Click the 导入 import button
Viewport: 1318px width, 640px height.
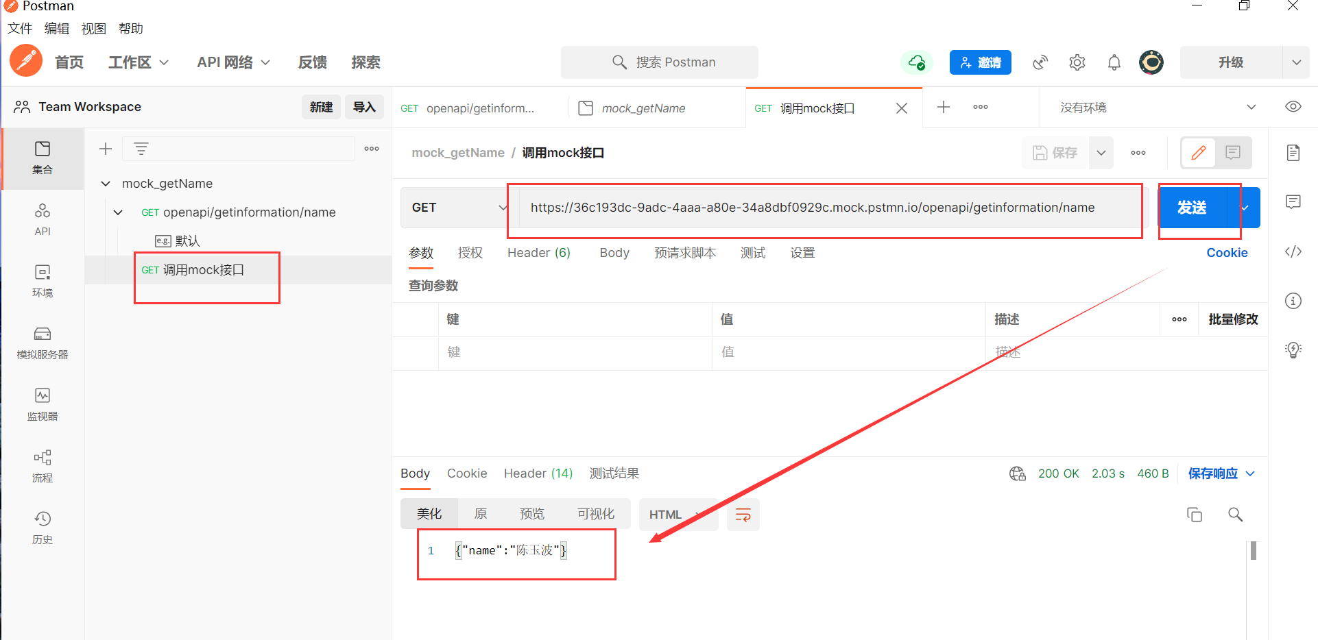[364, 107]
